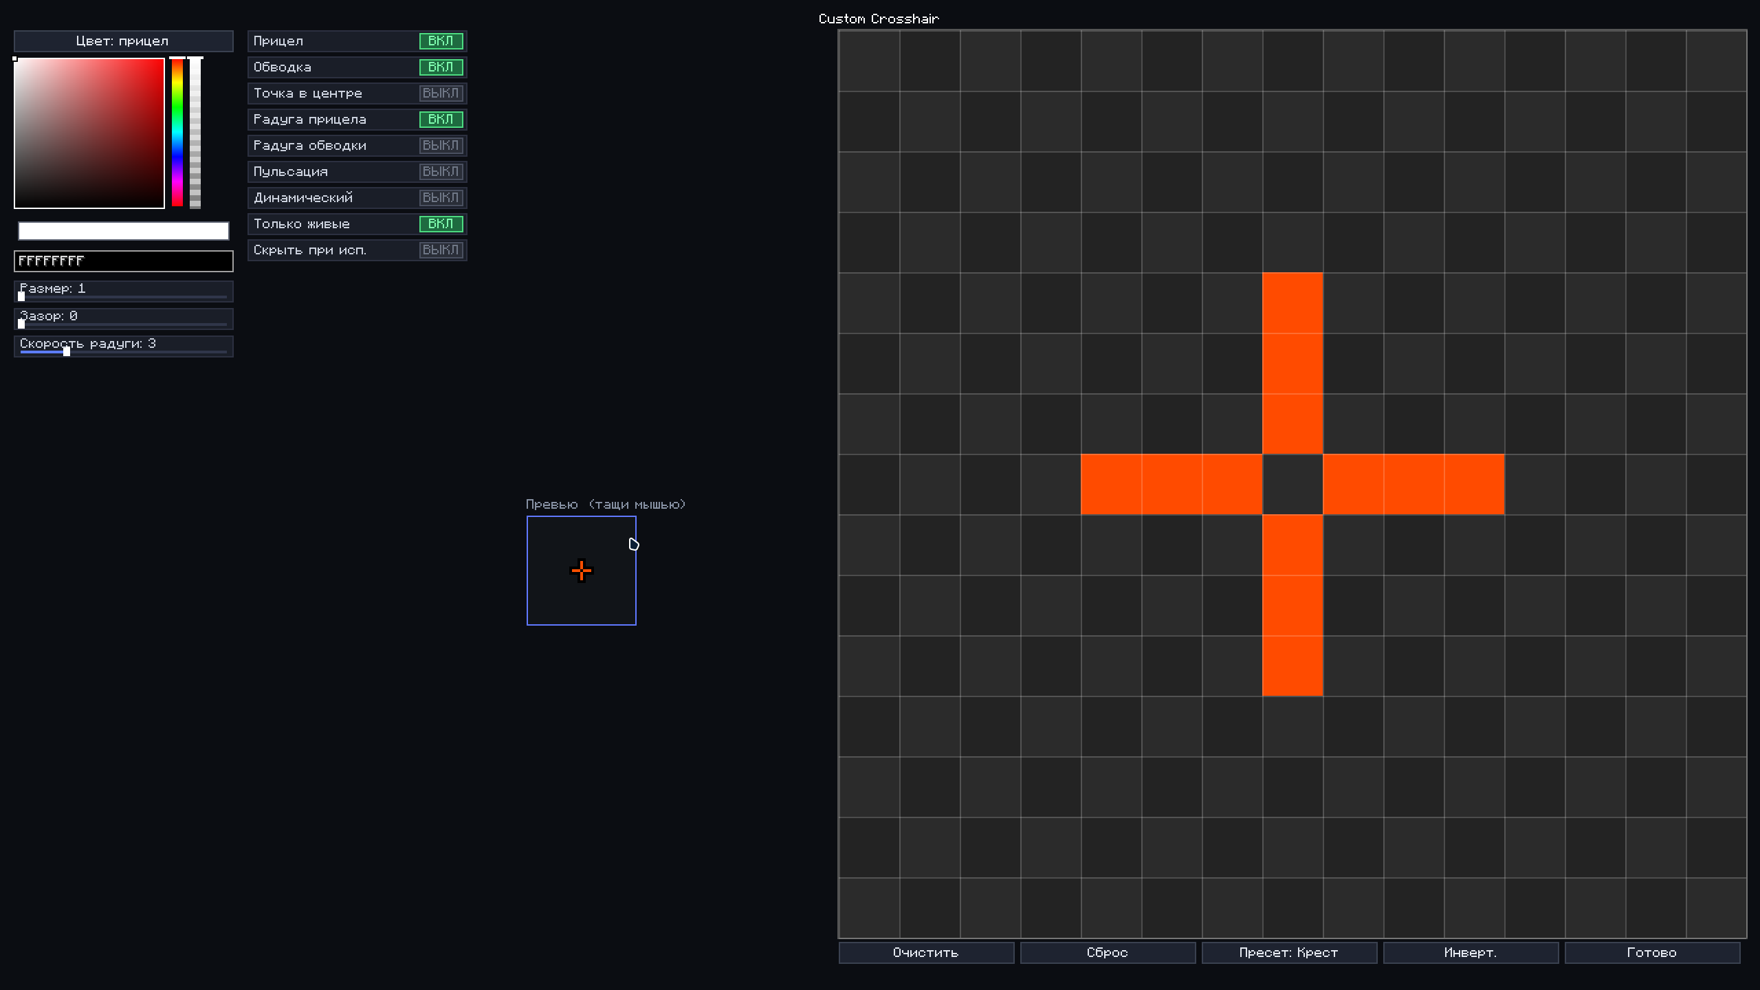Enable Радуга обводки toggle
The width and height of the screenshot is (1760, 990).
(x=441, y=146)
